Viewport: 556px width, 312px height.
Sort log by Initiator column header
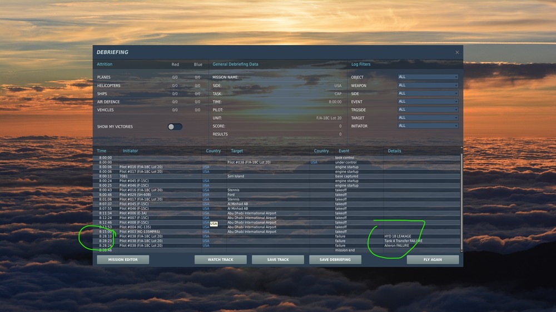point(130,151)
